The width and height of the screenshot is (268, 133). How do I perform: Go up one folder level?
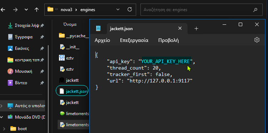pos(36,10)
